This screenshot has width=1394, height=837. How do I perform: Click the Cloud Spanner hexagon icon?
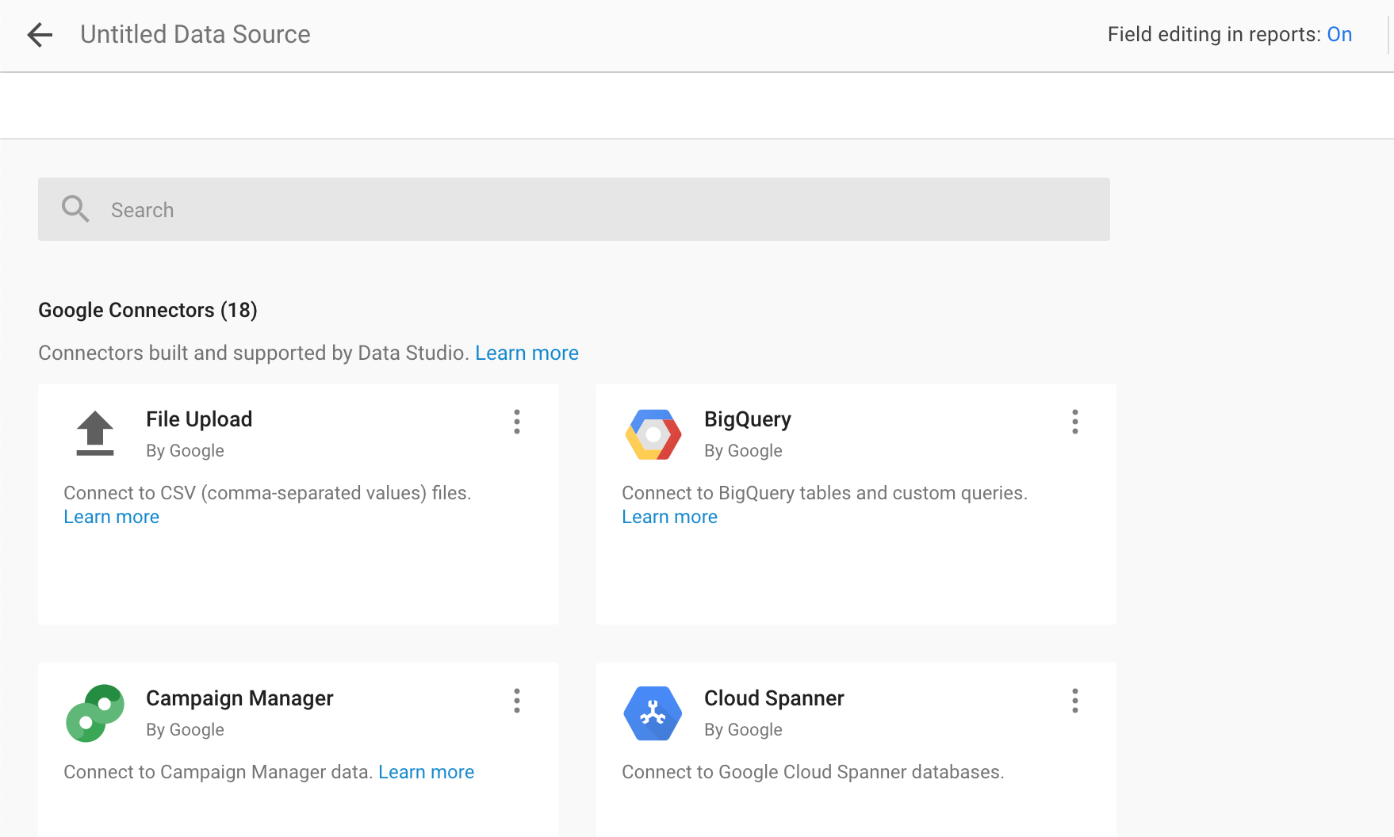click(x=653, y=712)
